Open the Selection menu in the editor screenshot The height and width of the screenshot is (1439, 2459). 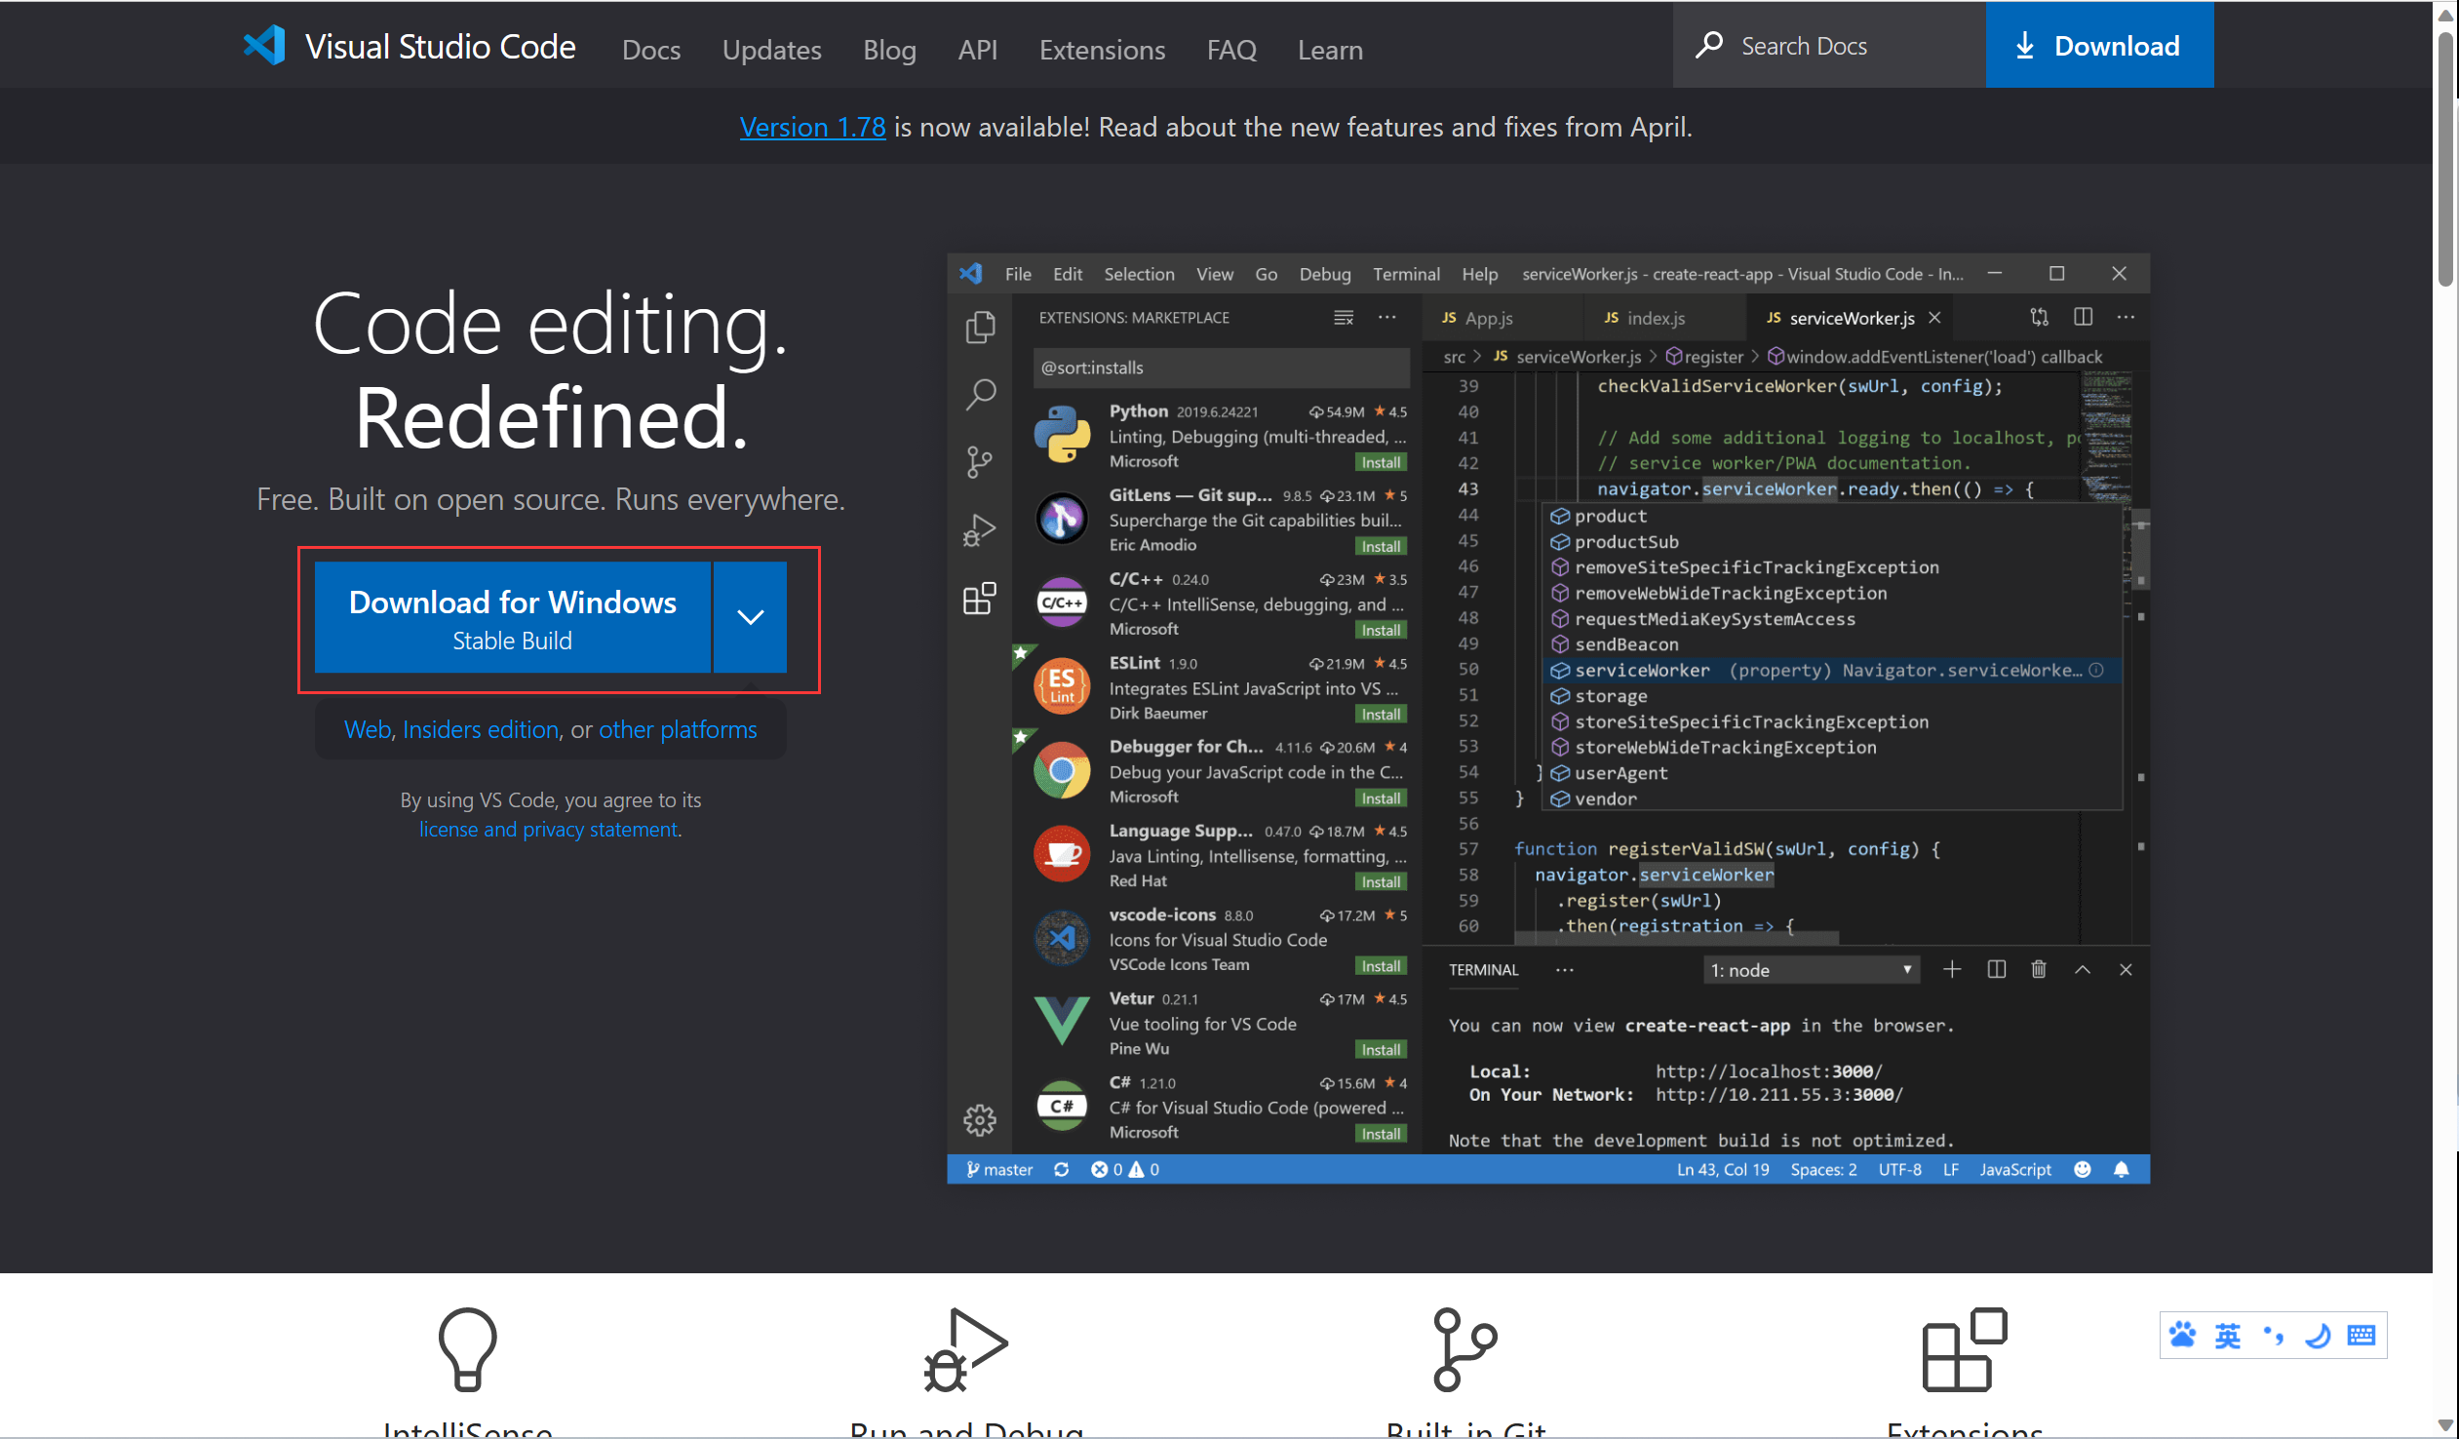[1139, 274]
